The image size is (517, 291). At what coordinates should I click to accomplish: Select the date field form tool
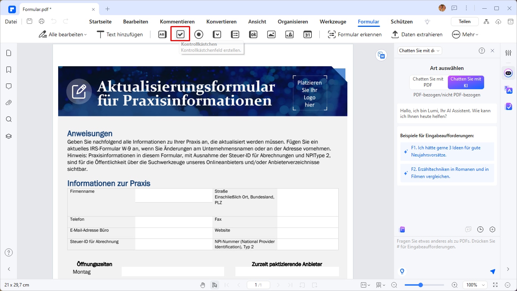[308, 34]
